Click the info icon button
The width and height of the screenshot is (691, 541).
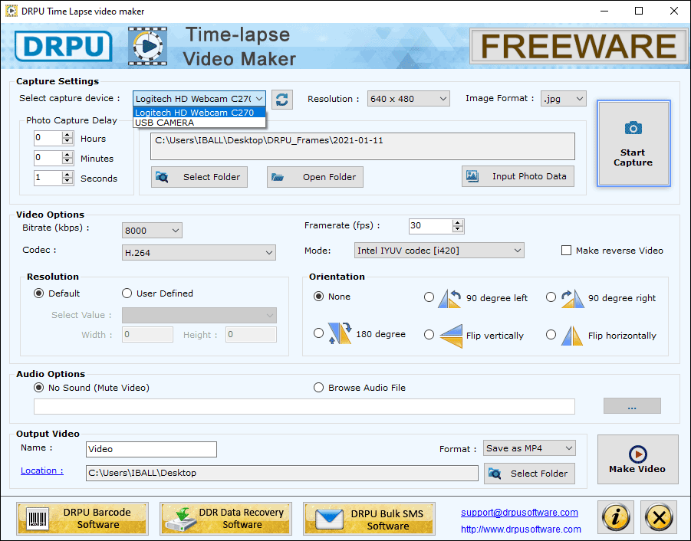pyautogui.click(x=616, y=516)
